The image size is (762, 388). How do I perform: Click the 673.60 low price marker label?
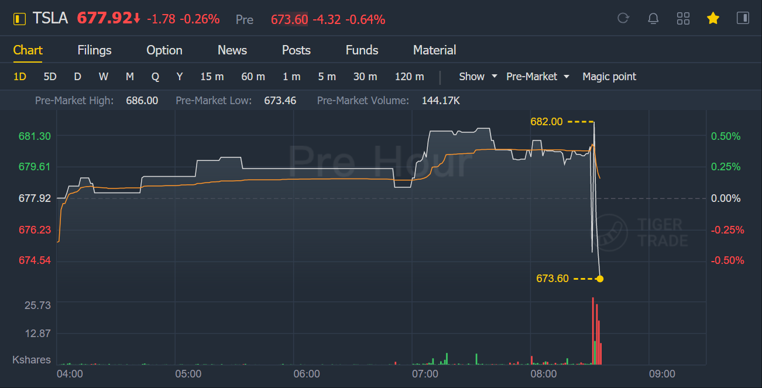pyautogui.click(x=552, y=279)
